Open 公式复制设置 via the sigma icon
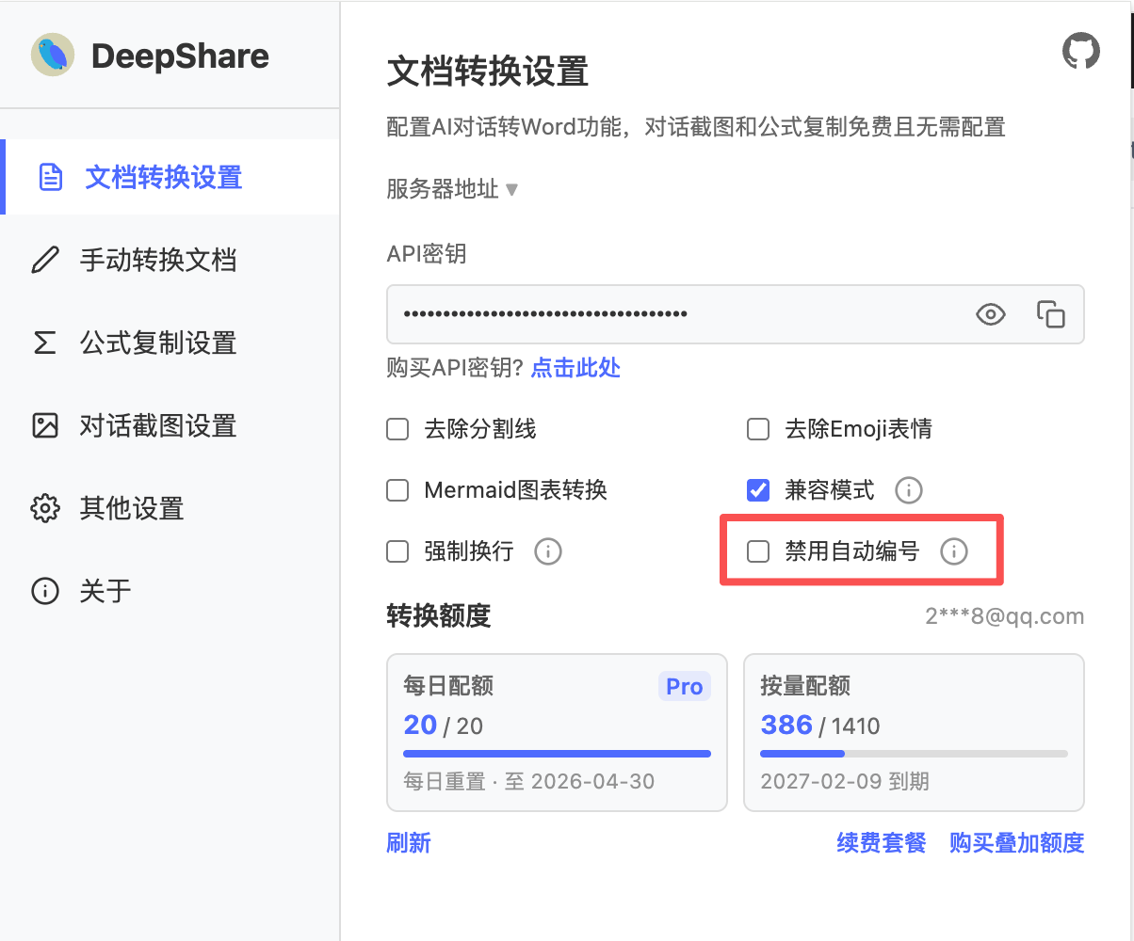 45,343
